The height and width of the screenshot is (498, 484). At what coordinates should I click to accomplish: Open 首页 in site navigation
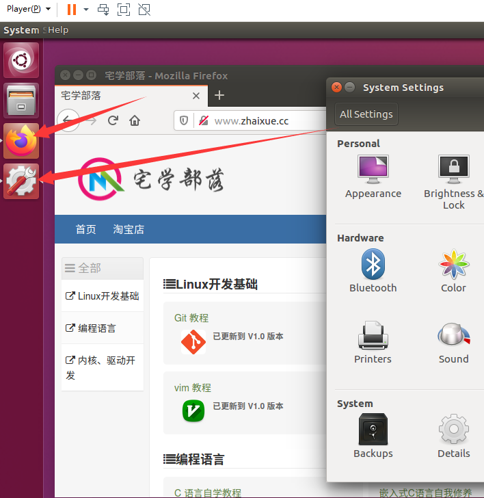click(x=85, y=229)
